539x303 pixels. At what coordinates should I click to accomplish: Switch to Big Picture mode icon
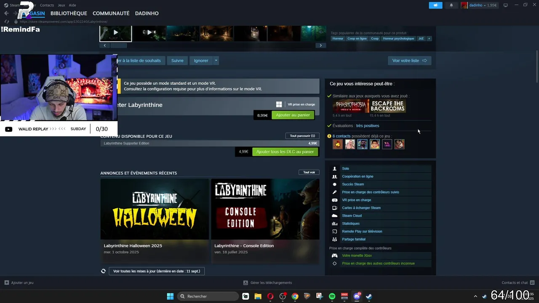(x=505, y=5)
